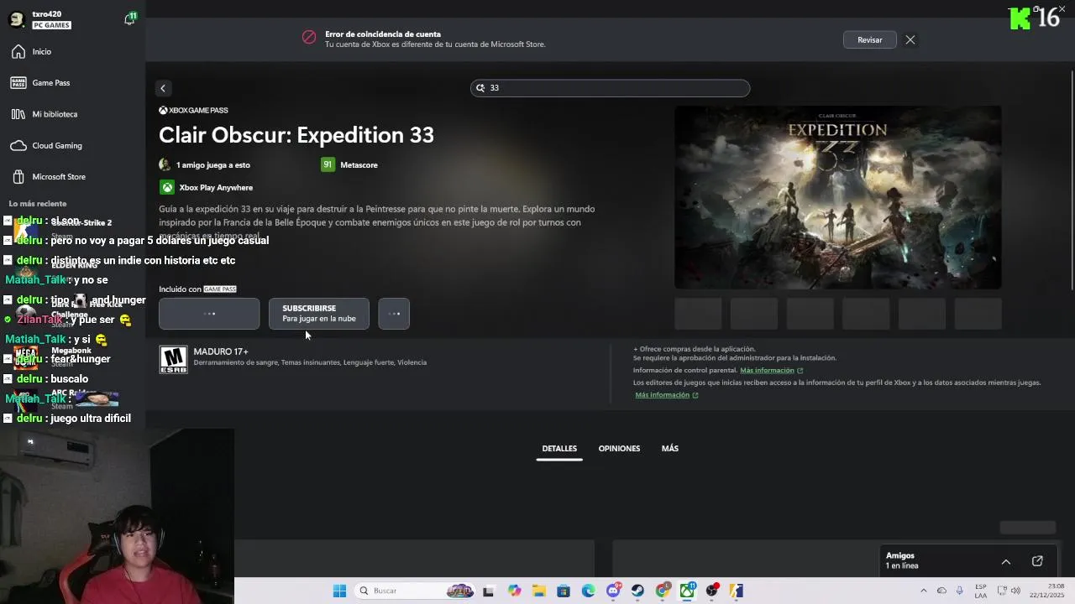
Task: Pop out the Amigos panel
Action: [x=1037, y=561]
